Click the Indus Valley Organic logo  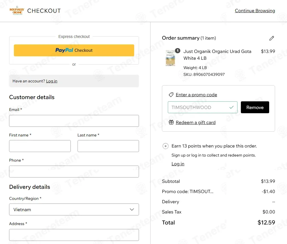coord(17,10)
